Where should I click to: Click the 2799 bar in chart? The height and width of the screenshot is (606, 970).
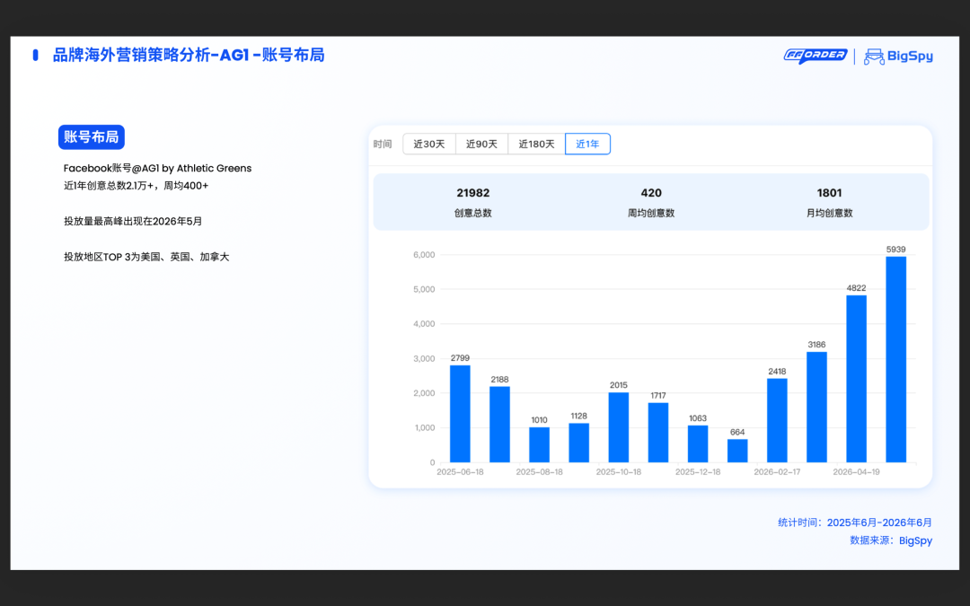tap(460, 414)
